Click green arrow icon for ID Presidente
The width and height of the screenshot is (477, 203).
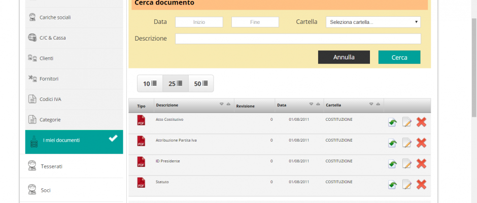coord(392,164)
